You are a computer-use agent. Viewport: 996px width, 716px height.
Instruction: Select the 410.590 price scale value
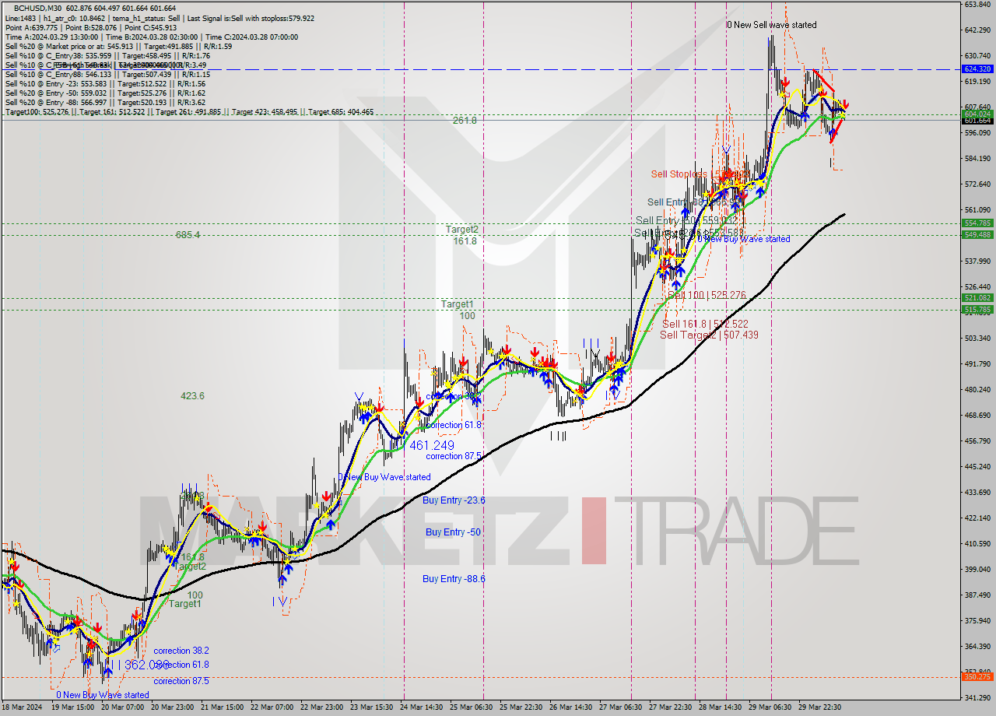(x=977, y=544)
